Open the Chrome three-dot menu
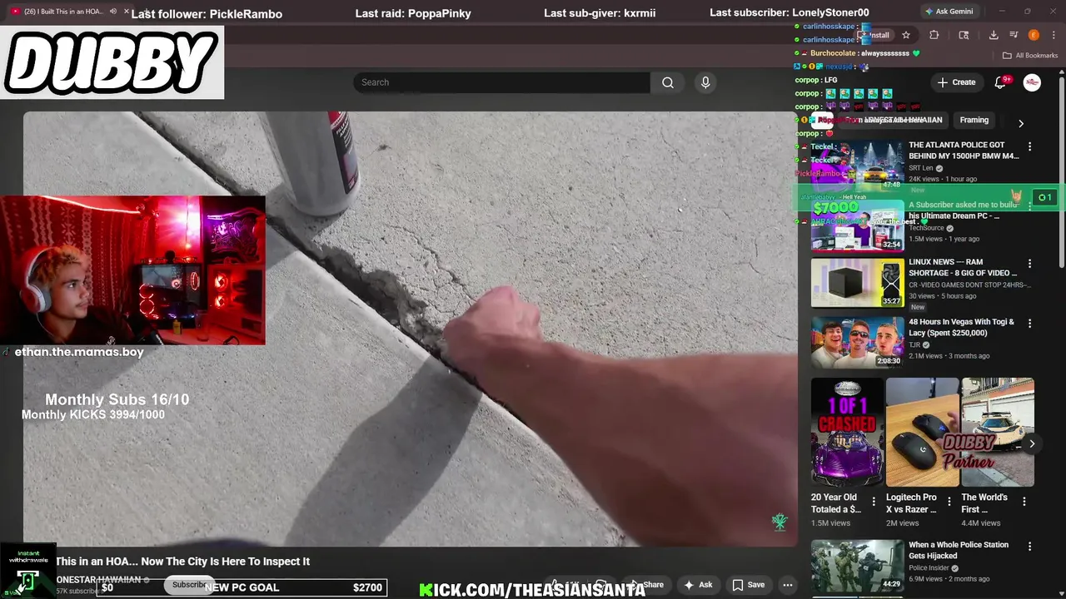1066x599 pixels. point(1053,35)
